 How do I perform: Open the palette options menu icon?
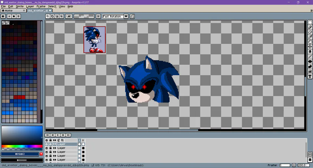(x=18, y=16)
